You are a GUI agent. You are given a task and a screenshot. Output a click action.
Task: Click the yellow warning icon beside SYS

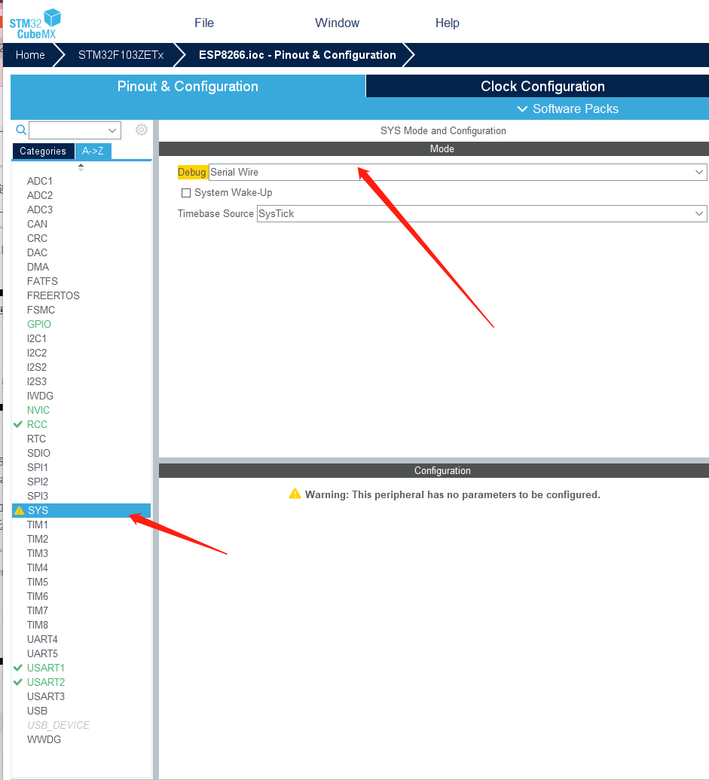(x=19, y=510)
